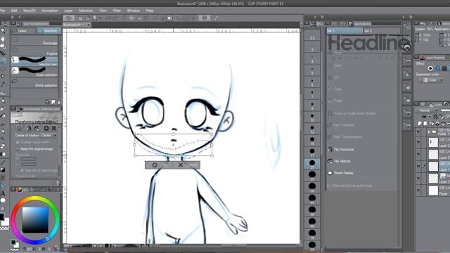Switch to the Lasso sub tool tab
This screenshot has height=253, width=450.
[x=23, y=31]
